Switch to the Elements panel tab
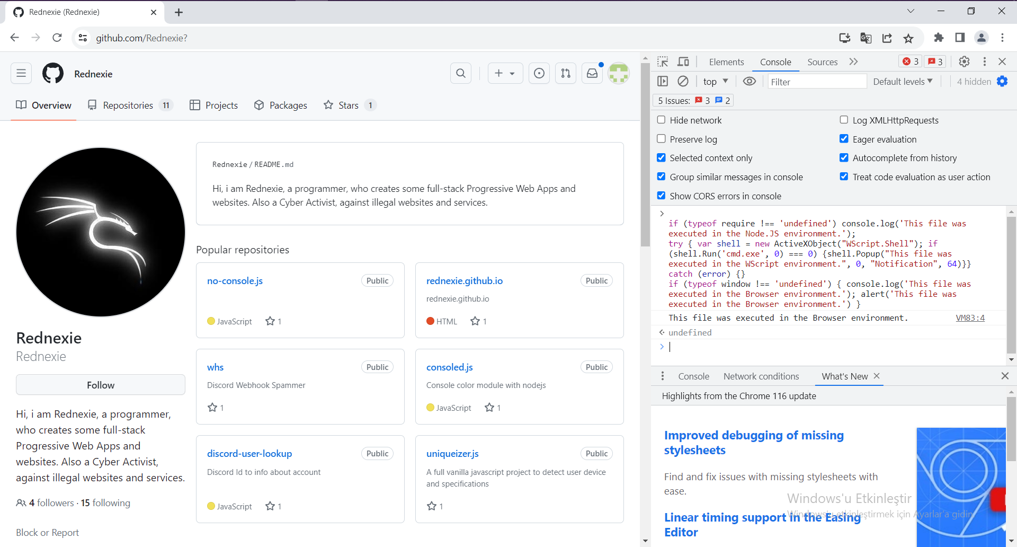The image size is (1017, 547). (726, 62)
